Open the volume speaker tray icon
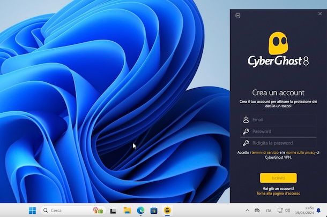 coord(287,211)
